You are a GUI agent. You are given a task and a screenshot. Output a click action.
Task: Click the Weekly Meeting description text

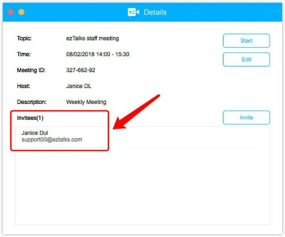pyautogui.click(x=86, y=102)
